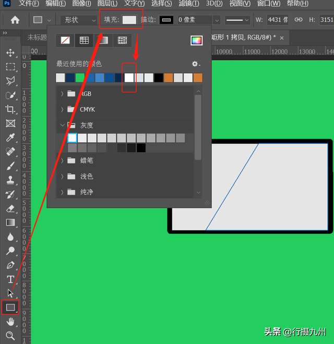Select the Brush tool
The image size is (334, 344).
click(x=10, y=166)
